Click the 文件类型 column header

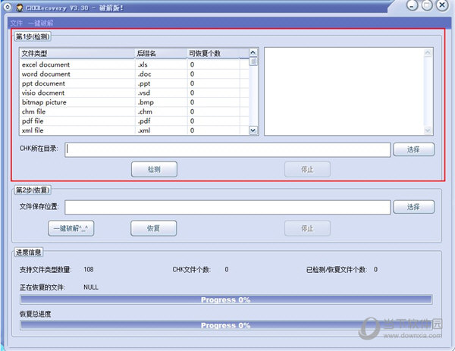tap(77, 53)
